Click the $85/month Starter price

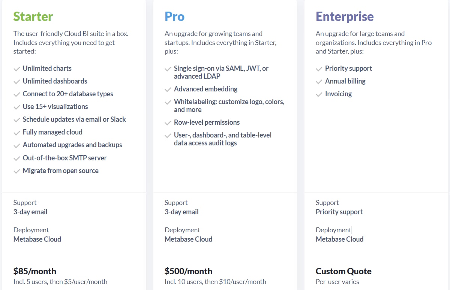pyautogui.click(x=35, y=271)
